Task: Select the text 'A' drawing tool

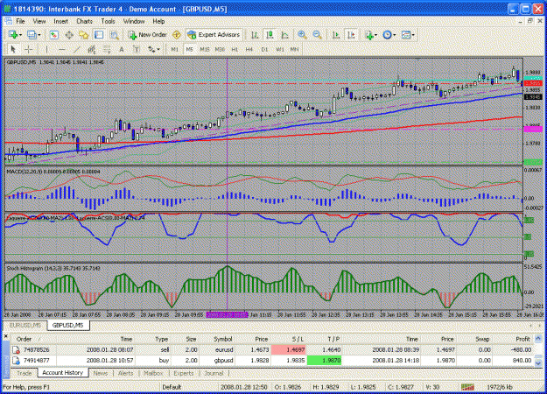Action: click(122, 50)
